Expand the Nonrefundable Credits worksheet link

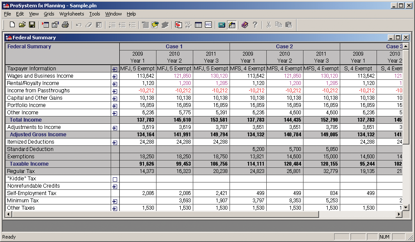coord(115,186)
